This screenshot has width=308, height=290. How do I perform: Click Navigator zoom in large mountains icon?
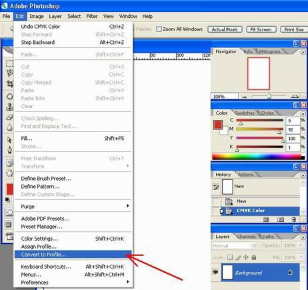tap(295, 96)
